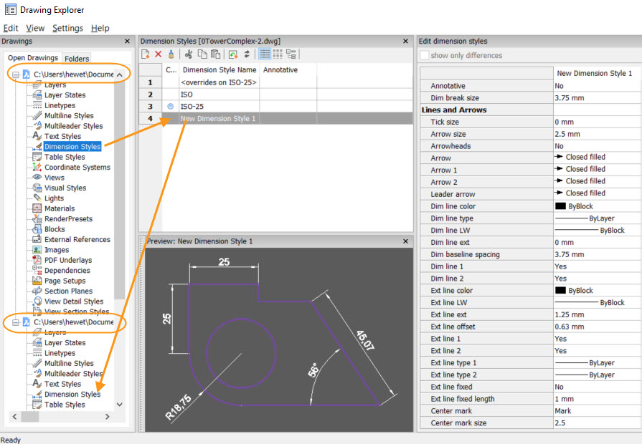642x444 pixels.
Task: Click the Paste clipboard icon
Action: (215, 54)
